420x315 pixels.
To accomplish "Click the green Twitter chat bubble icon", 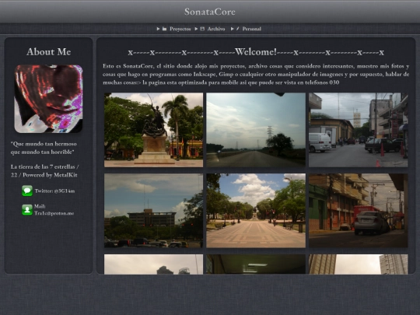I will point(27,191).
